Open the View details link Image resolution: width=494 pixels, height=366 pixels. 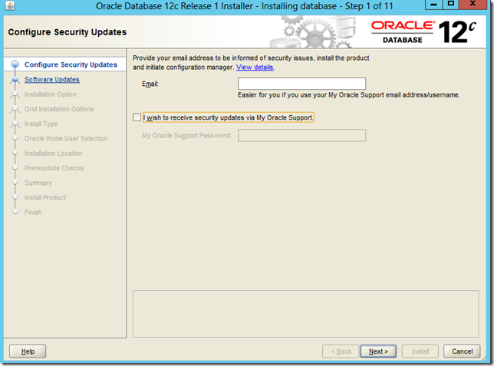pyautogui.click(x=255, y=68)
